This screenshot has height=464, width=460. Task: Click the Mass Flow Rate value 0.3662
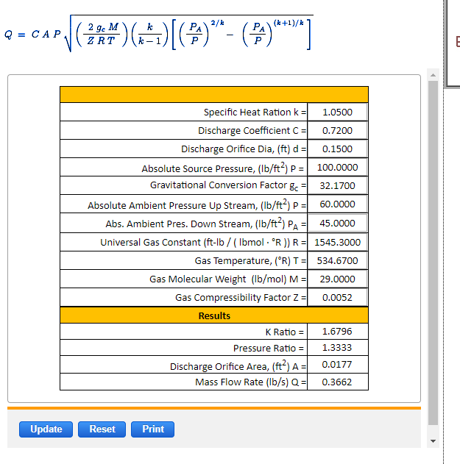(337, 382)
